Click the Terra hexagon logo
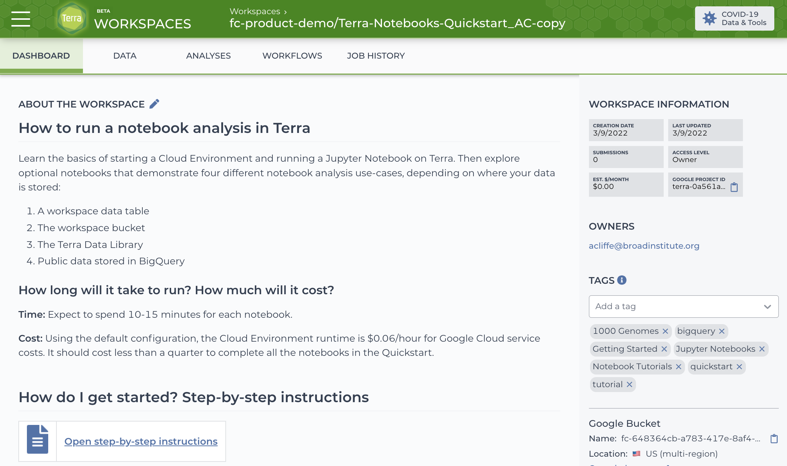Image resolution: width=787 pixels, height=466 pixels. click(x=72, y=18)
